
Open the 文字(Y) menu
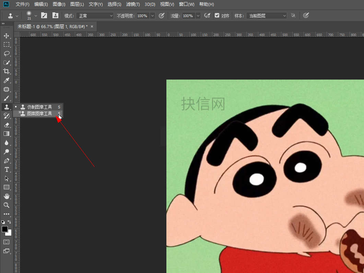click(x=96, y=4)
